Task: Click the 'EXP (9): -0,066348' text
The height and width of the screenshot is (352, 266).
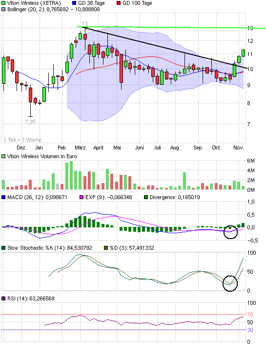Action: [x=109, y=197]
